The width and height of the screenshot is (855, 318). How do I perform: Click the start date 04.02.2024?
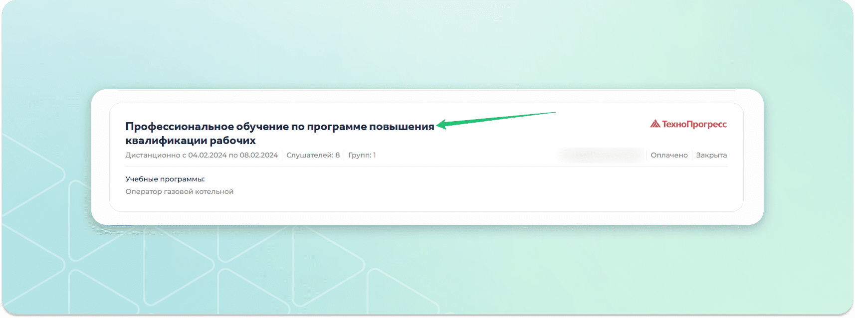pyautogui.click(x=207, y=155)
